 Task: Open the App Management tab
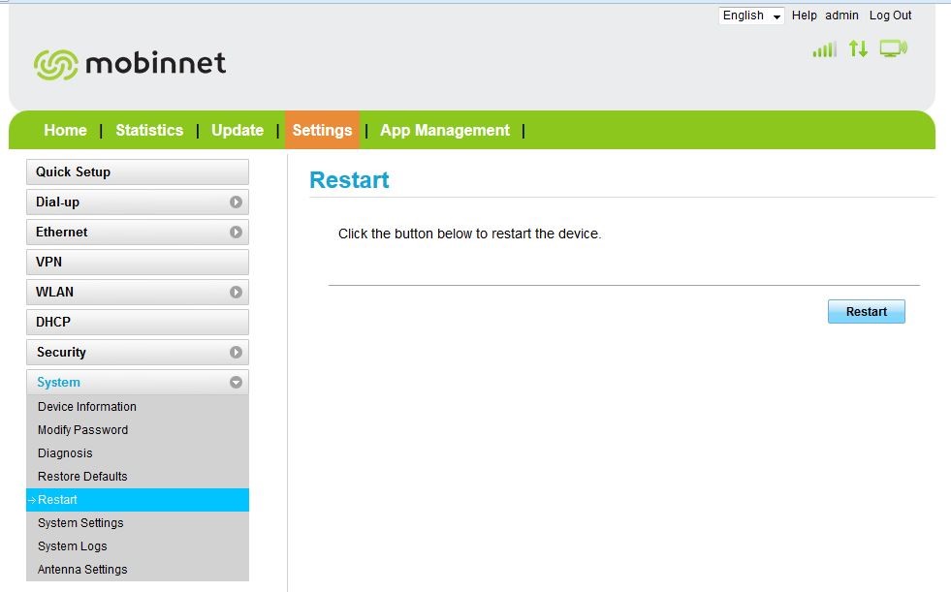click(x=445, y=131)
